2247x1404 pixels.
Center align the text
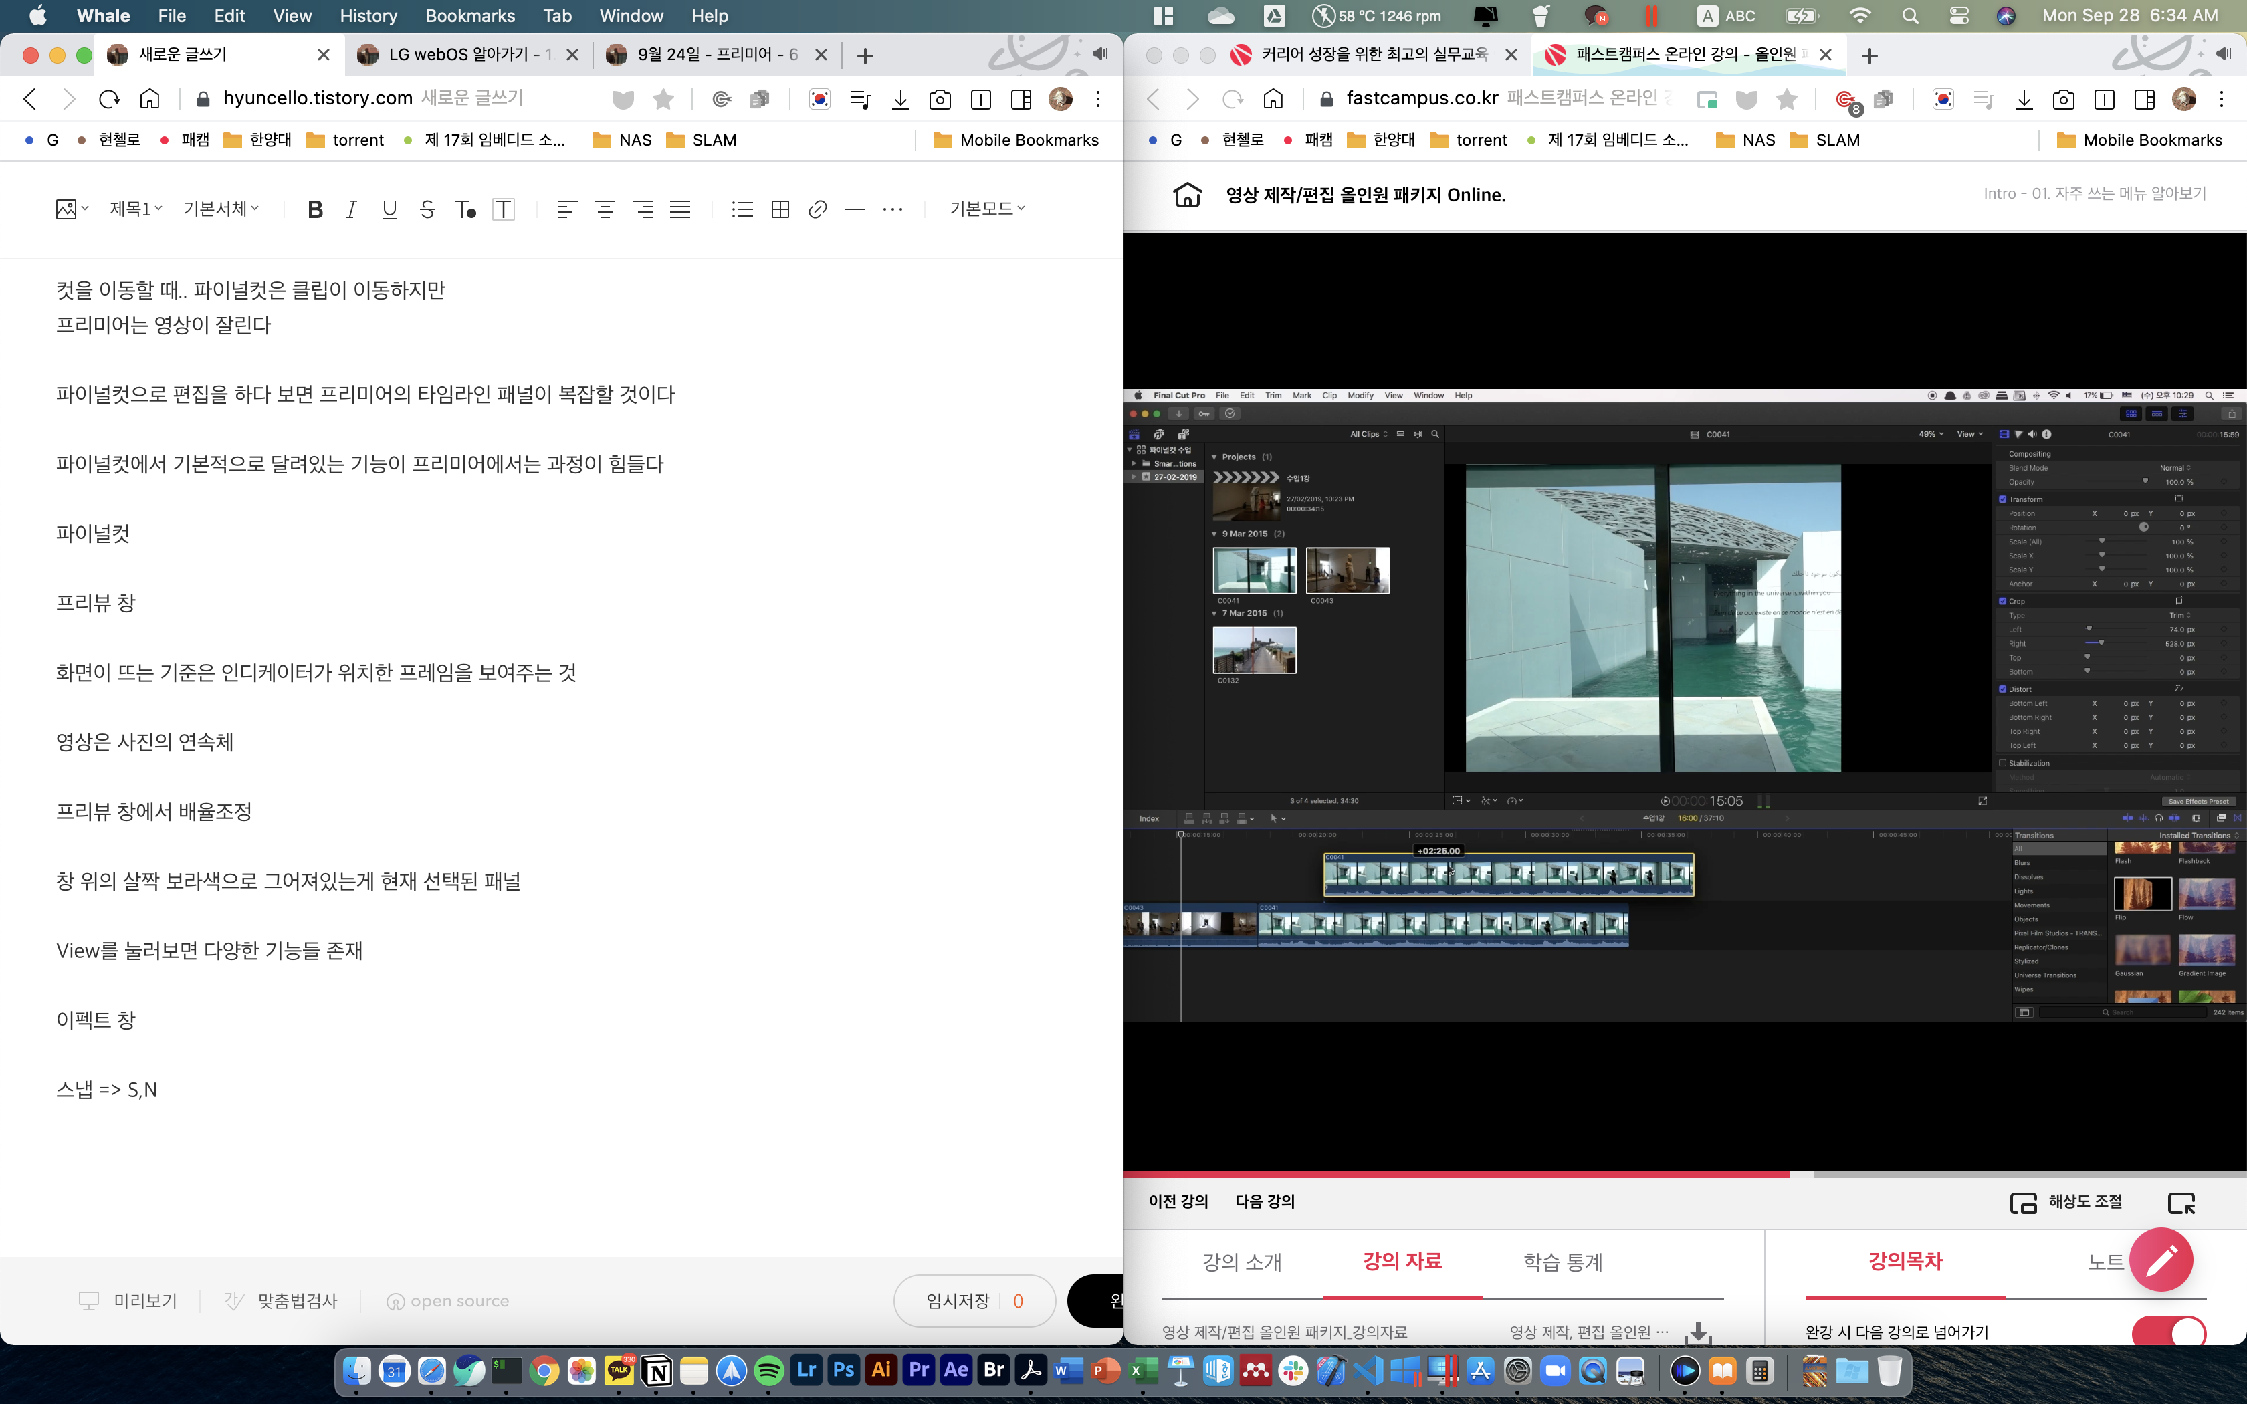[605, 209]
